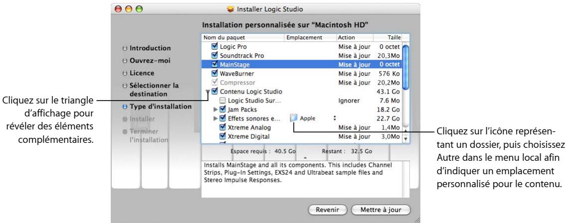
Task: Click the Taille column header
Action: tap(388, 37)
